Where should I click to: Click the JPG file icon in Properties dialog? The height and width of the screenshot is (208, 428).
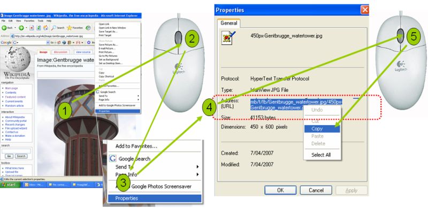pyautogui.click(x=229, y=38)
